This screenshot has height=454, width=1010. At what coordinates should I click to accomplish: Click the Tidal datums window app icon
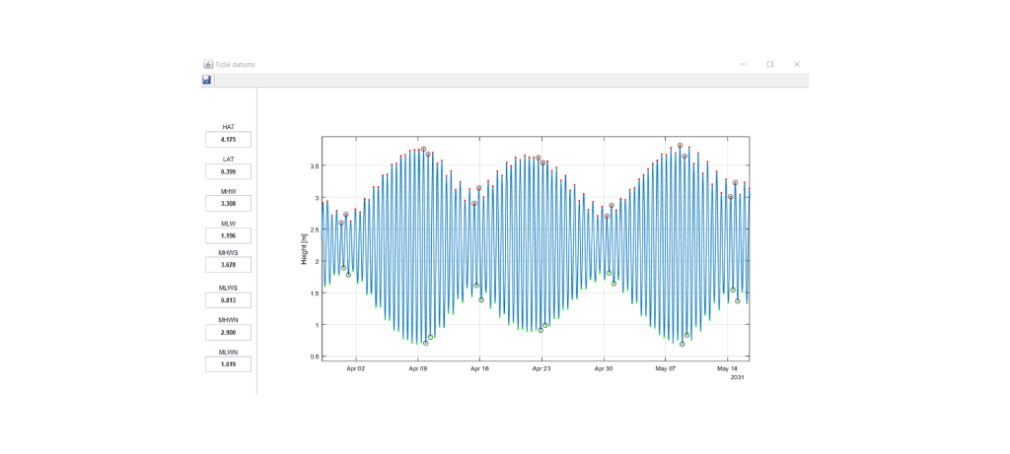pos(208,64)
